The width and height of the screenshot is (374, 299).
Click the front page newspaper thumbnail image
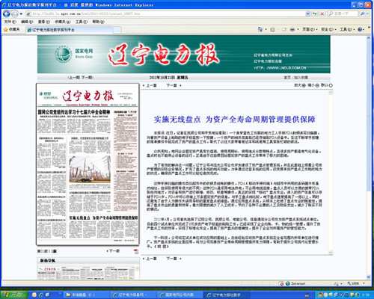[x=88, y=164]
